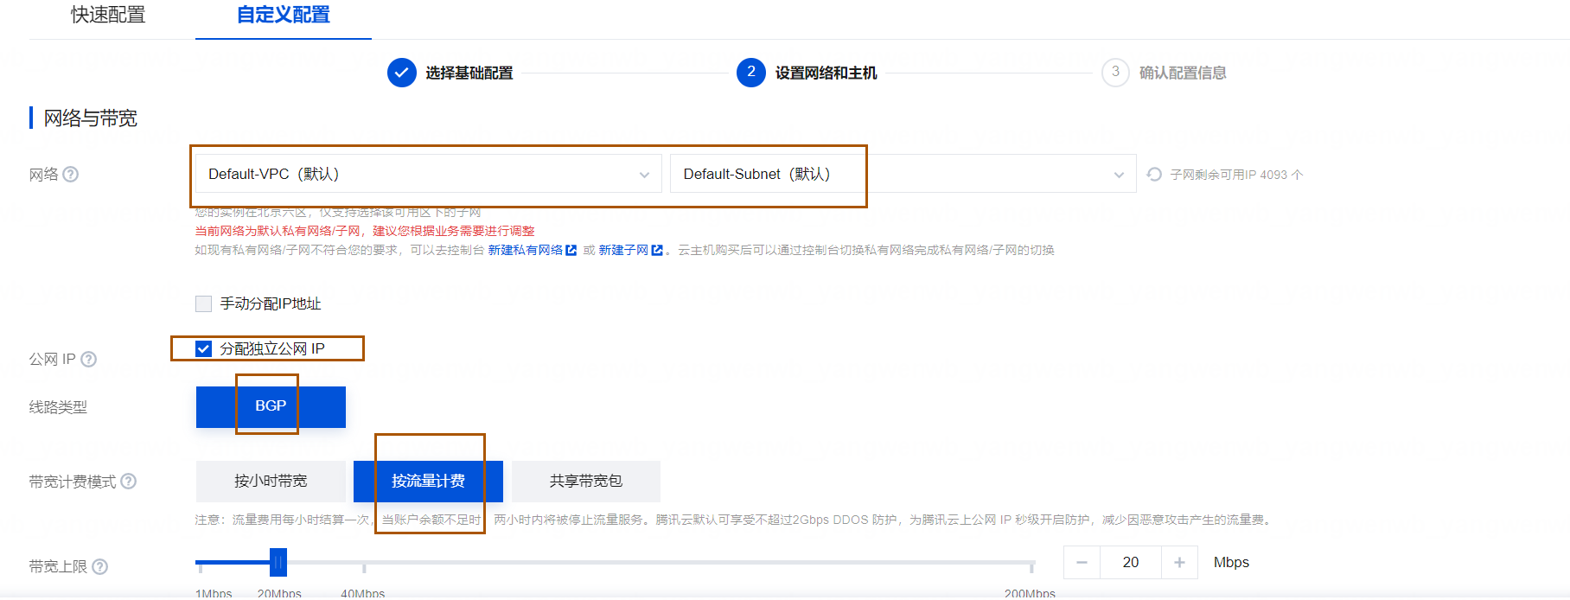The width and height of the screenshot is (1570, 600).
Task: Expand the VPC dropdown chevron arrow
Action: pos(644,175)
